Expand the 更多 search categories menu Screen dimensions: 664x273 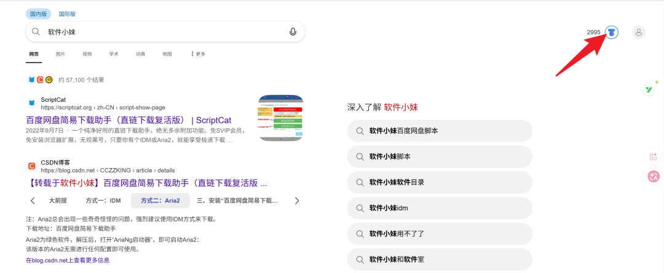click(x=198, y=54)
